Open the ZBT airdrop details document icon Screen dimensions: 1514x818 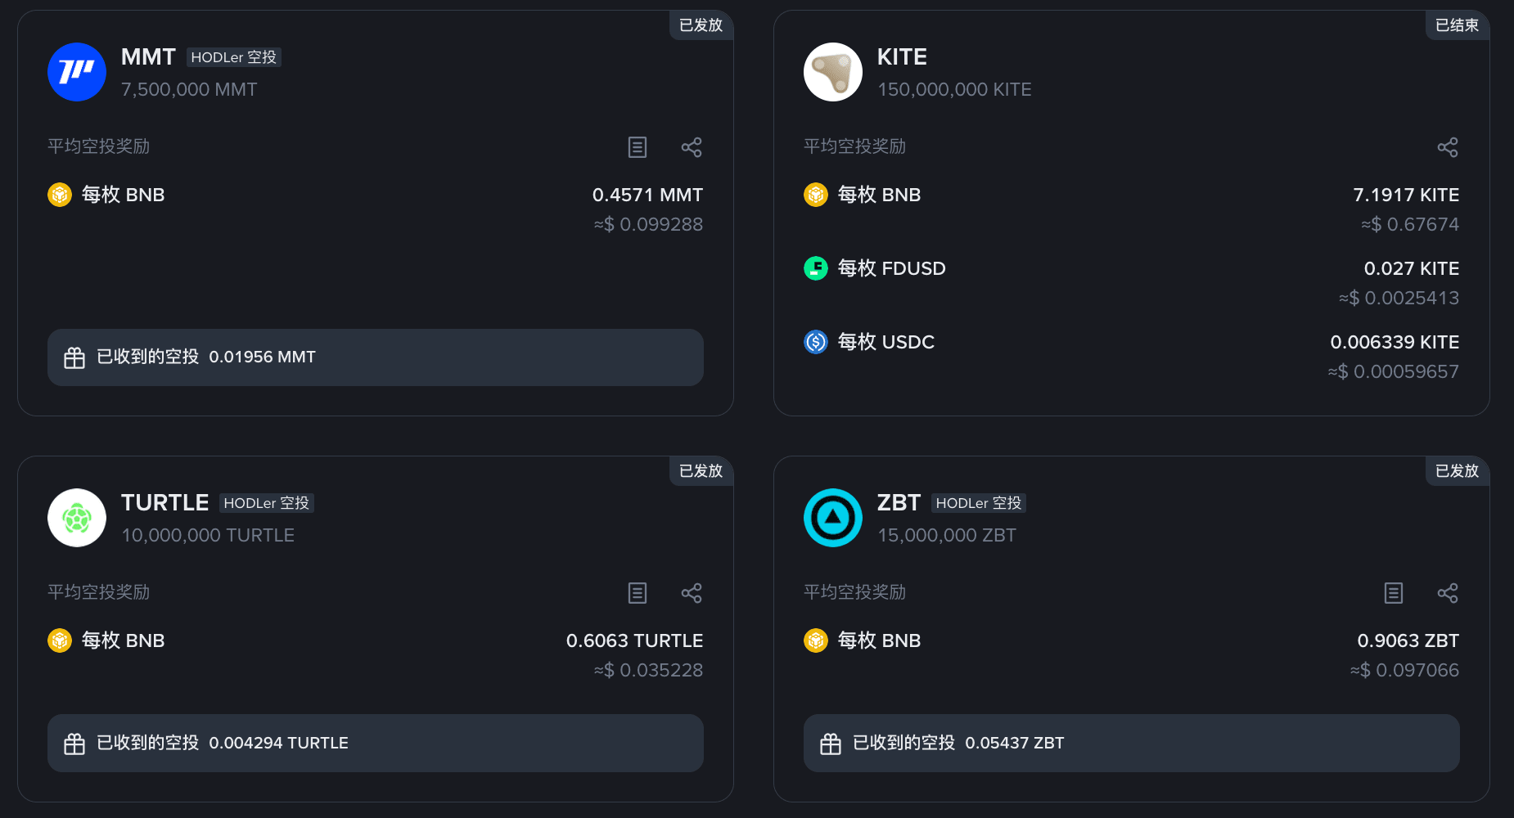click(1394, 593)
